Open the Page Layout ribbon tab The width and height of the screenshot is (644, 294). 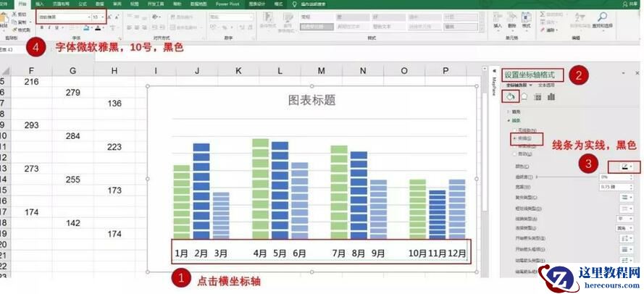(61, 4)
